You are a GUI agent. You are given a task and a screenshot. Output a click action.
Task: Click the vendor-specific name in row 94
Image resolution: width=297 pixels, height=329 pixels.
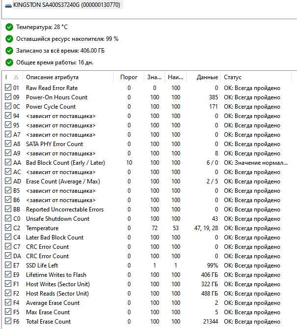pos(61,116)
